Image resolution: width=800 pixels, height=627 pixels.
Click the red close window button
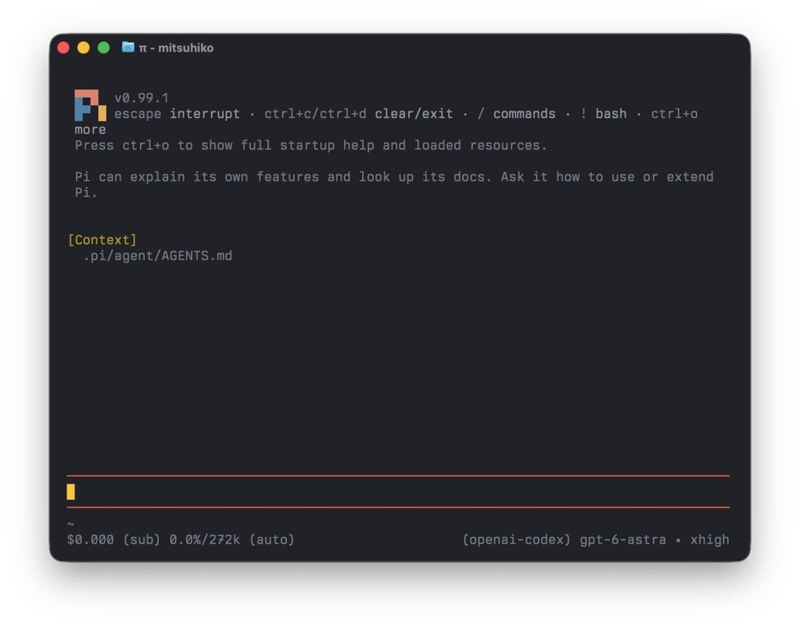click(64, 48)
